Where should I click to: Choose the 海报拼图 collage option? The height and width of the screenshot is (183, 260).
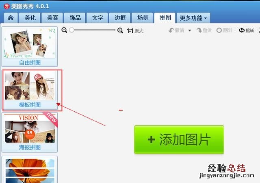(x=30, y=132)
